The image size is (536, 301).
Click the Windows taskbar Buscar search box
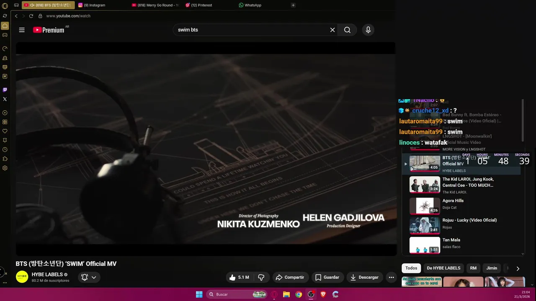point(237,294)
